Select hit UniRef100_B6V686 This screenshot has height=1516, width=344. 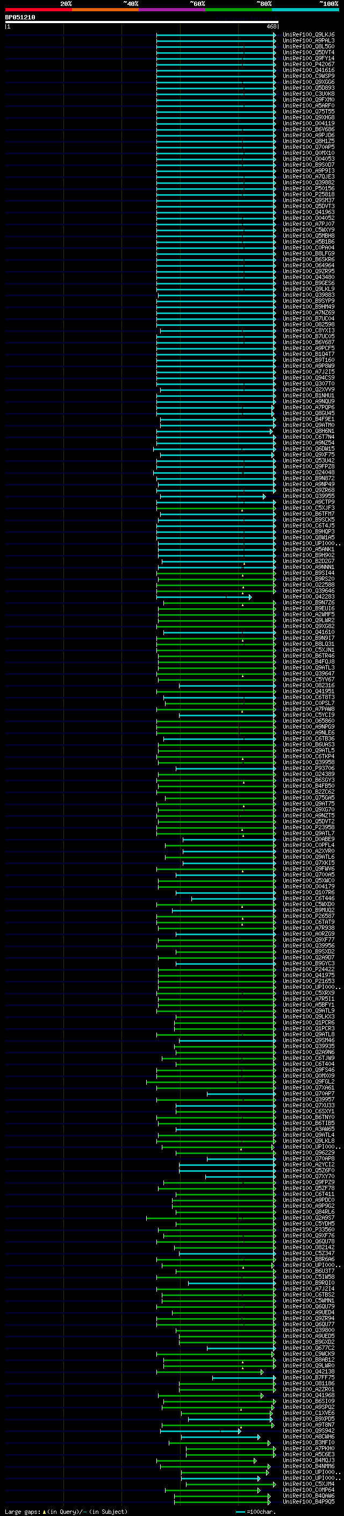tap(309, 130)
